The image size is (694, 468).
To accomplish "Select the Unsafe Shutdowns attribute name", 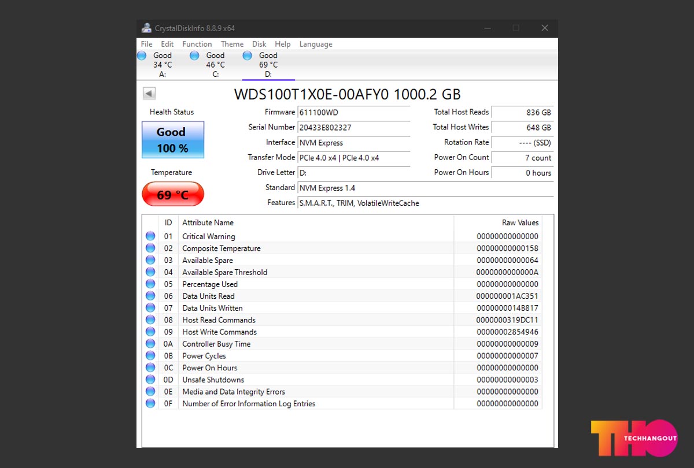I will pos(213,380).
